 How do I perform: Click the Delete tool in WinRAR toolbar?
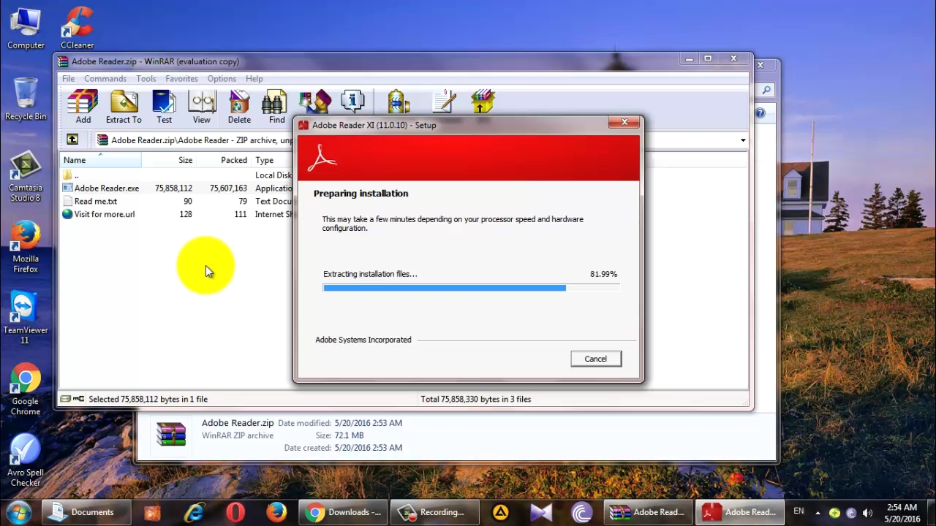[x=239, y=107]
